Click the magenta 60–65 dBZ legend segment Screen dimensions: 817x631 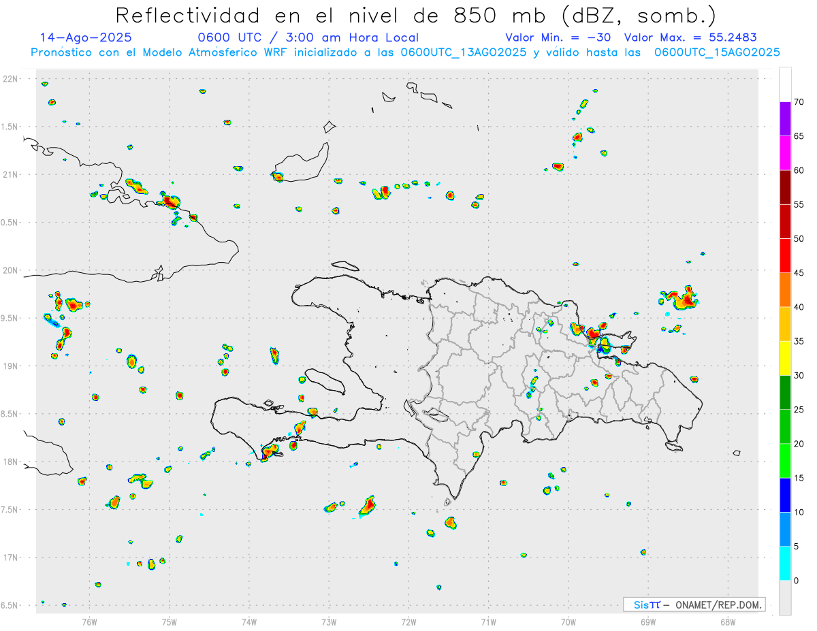coord(785,152)
